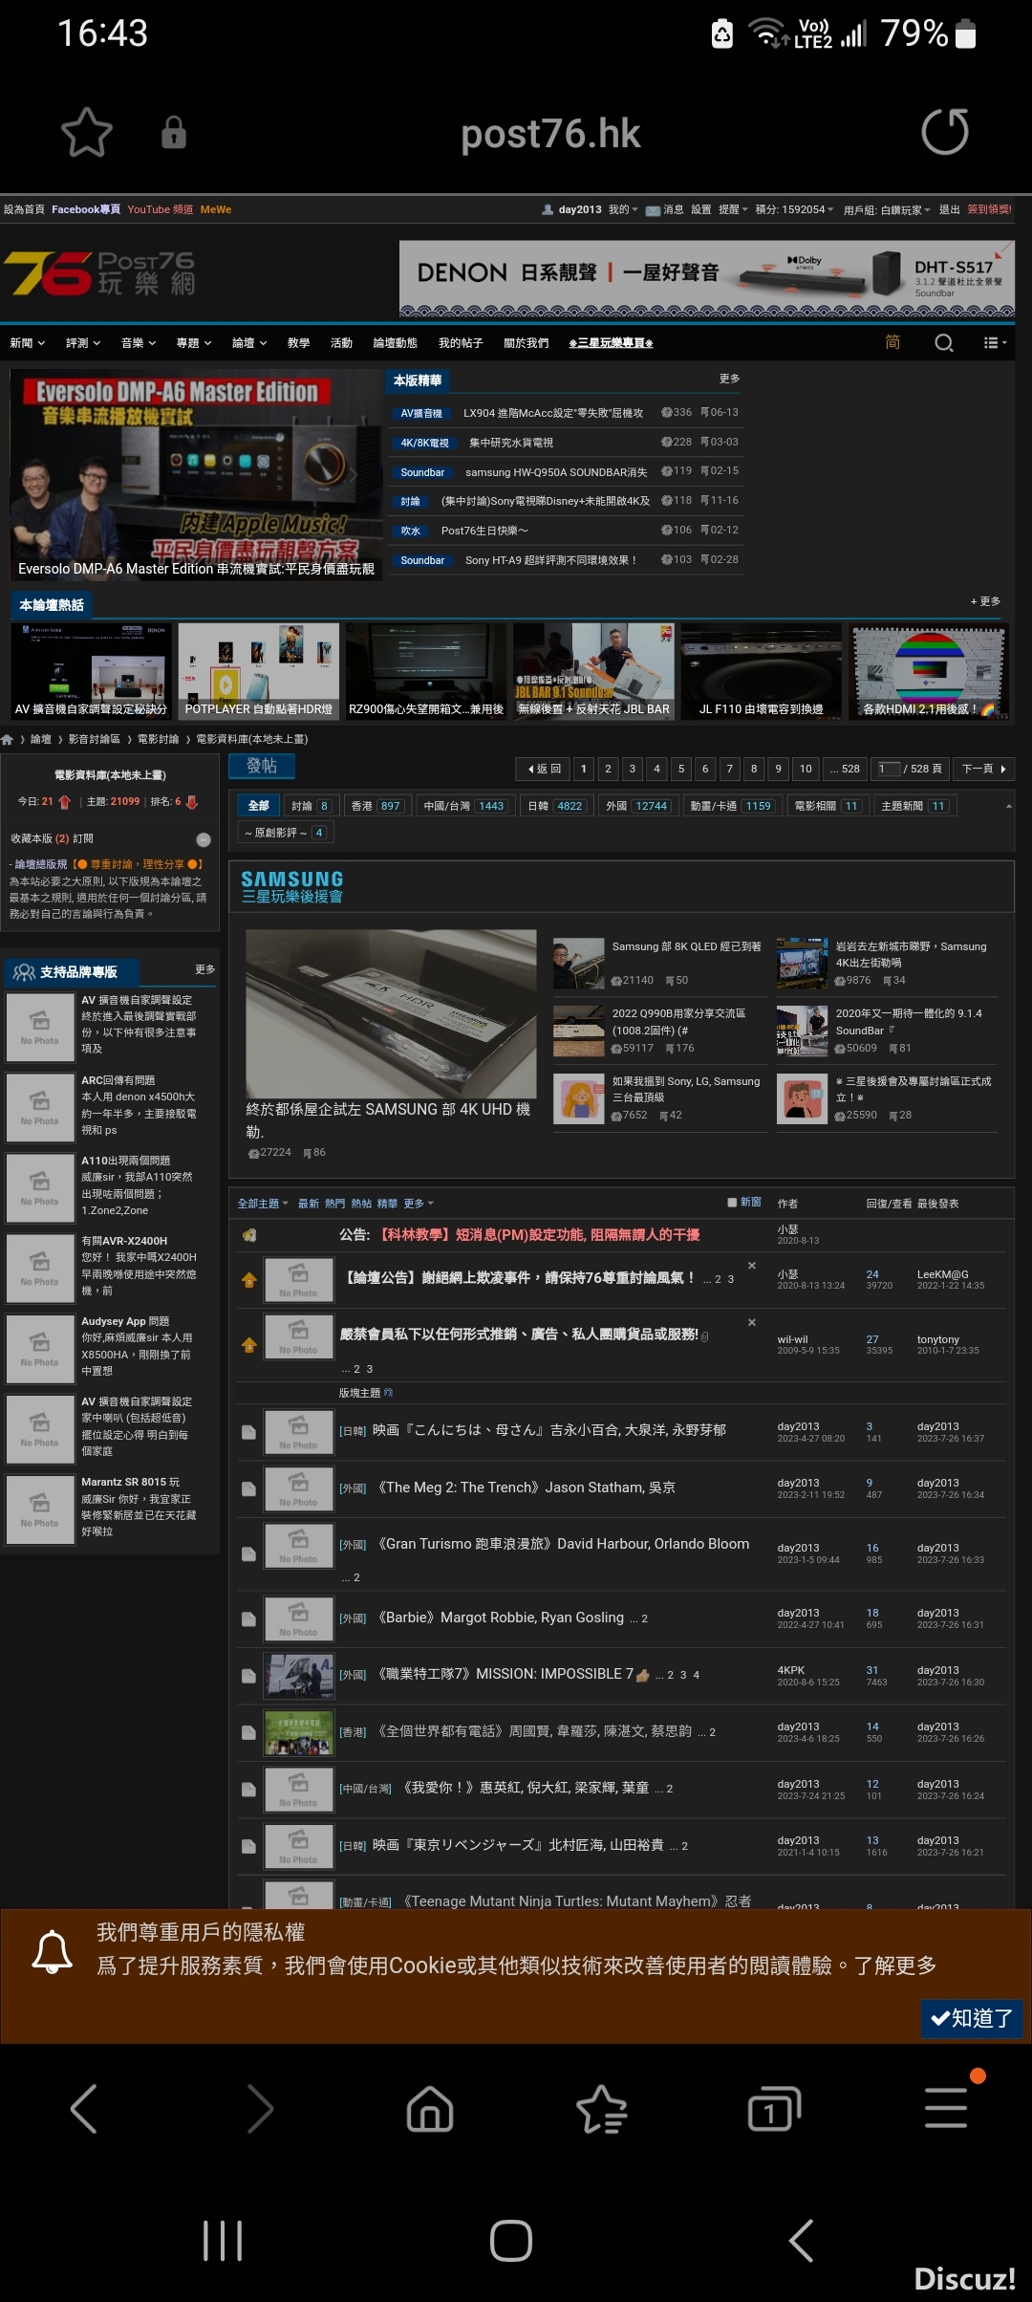Select the 香港 897 category tab

(376, 806)
